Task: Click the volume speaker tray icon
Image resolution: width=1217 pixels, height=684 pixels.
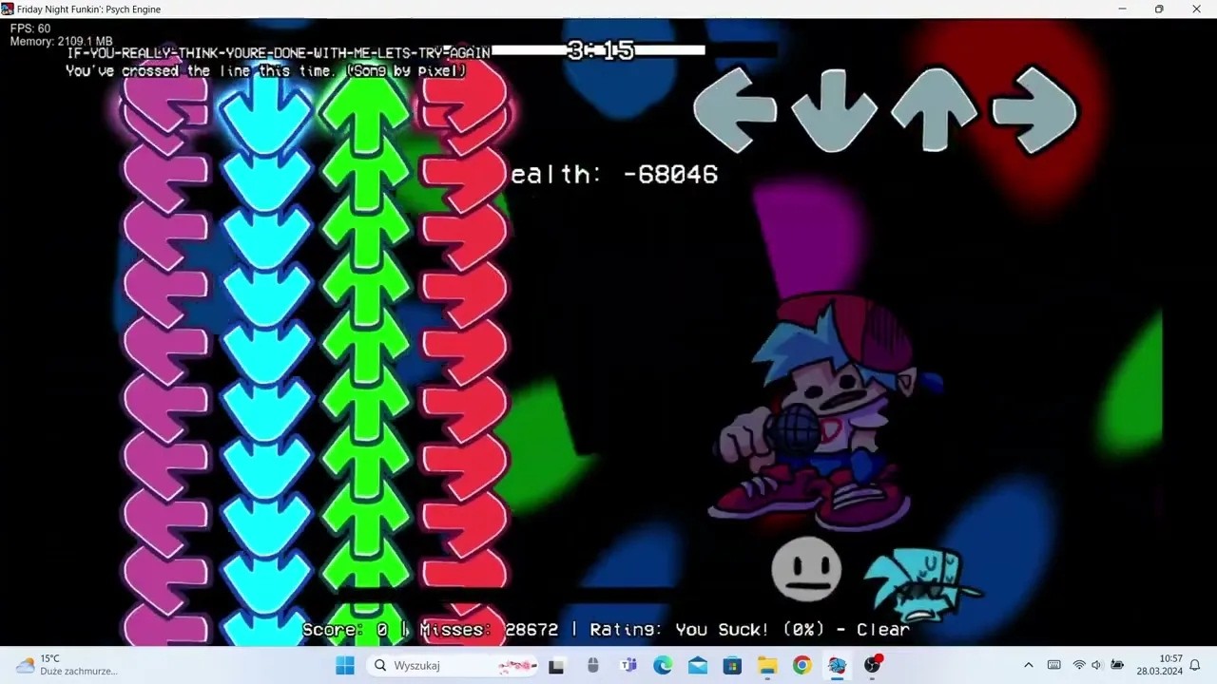Action: [x=1097, y=665]
